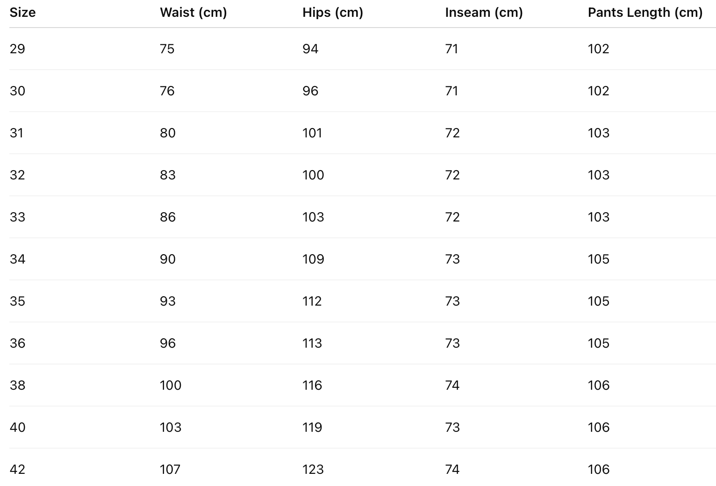
Task: Click waist value 107 for size 42
Action: point(170,470)
